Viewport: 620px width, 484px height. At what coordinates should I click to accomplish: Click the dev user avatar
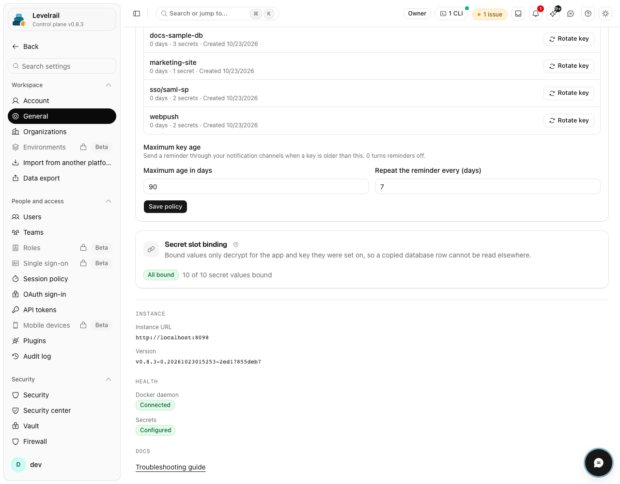pos(18,465)
